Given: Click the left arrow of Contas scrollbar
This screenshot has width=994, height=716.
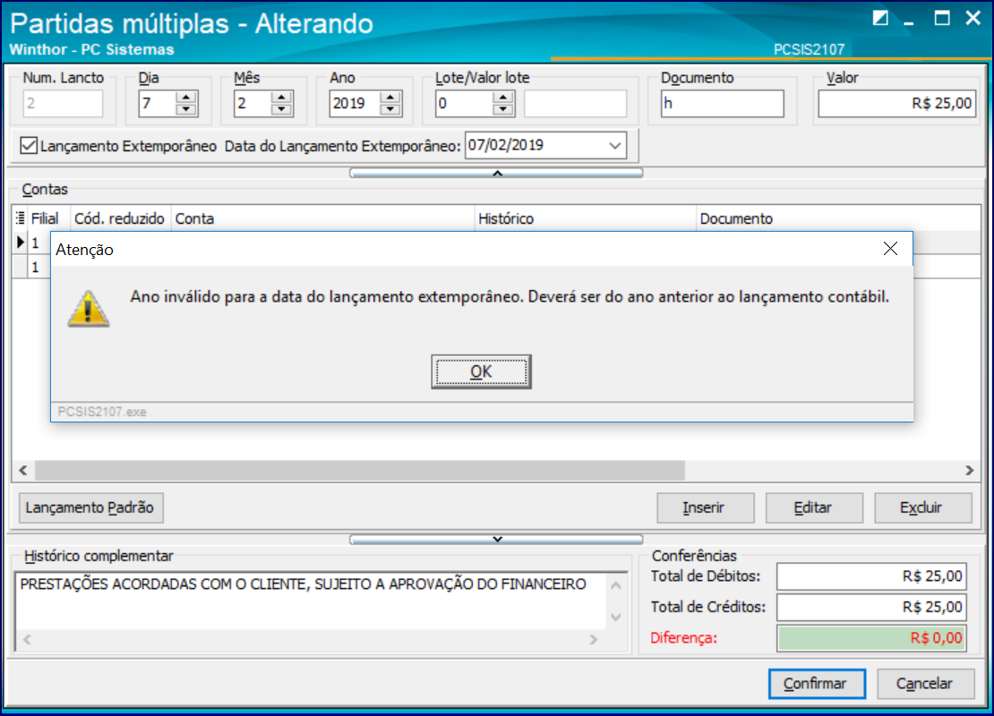Looking at the screenshot, I should (x=23, y=470).
